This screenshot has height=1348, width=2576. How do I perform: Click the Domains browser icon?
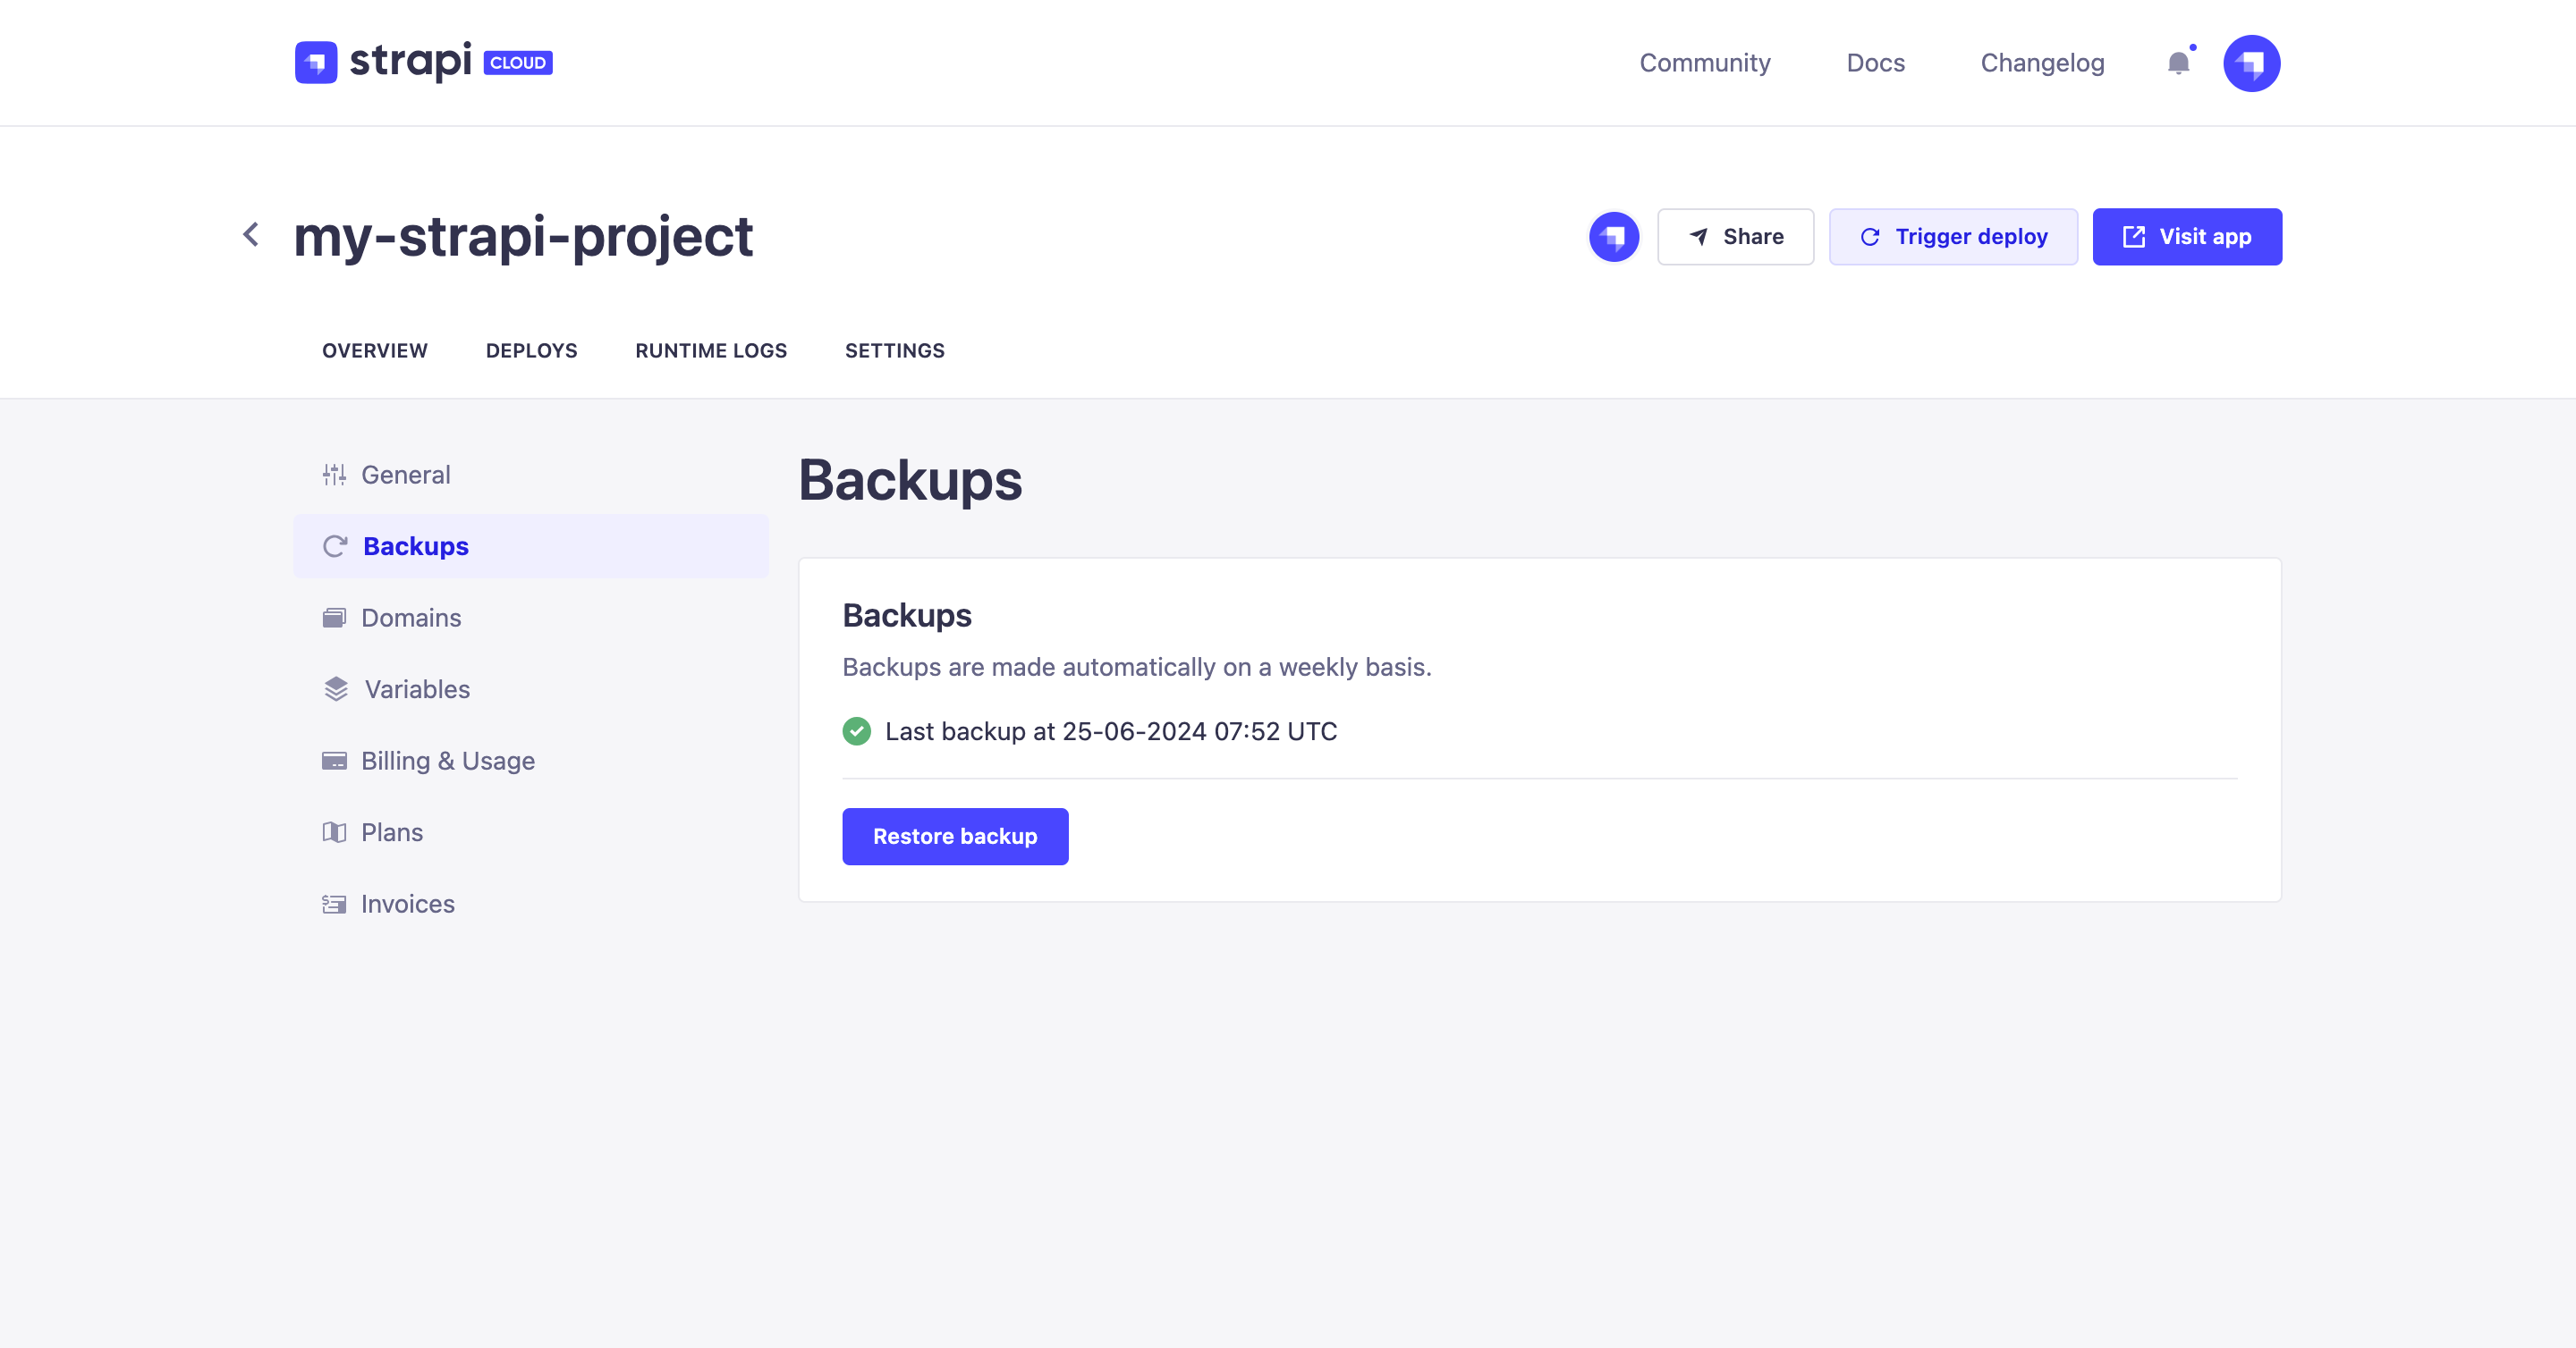pyautogui.click(x=335, y=618)
